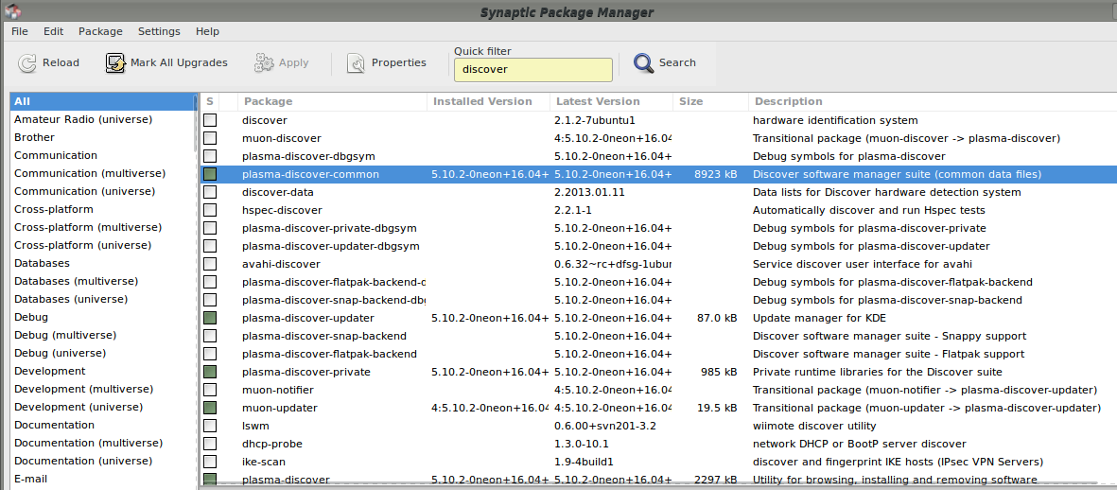Open the Settings menu

pos(159,31)
